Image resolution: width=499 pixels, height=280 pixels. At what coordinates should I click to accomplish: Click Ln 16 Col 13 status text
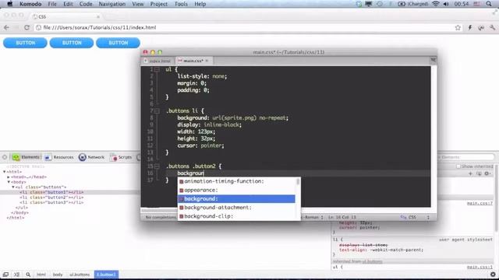click(x=342, y=218)
